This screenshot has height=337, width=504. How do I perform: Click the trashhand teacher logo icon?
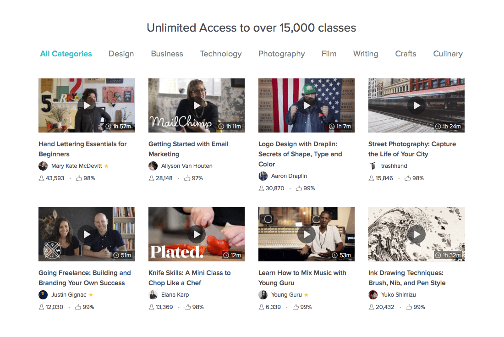(373, 166)
